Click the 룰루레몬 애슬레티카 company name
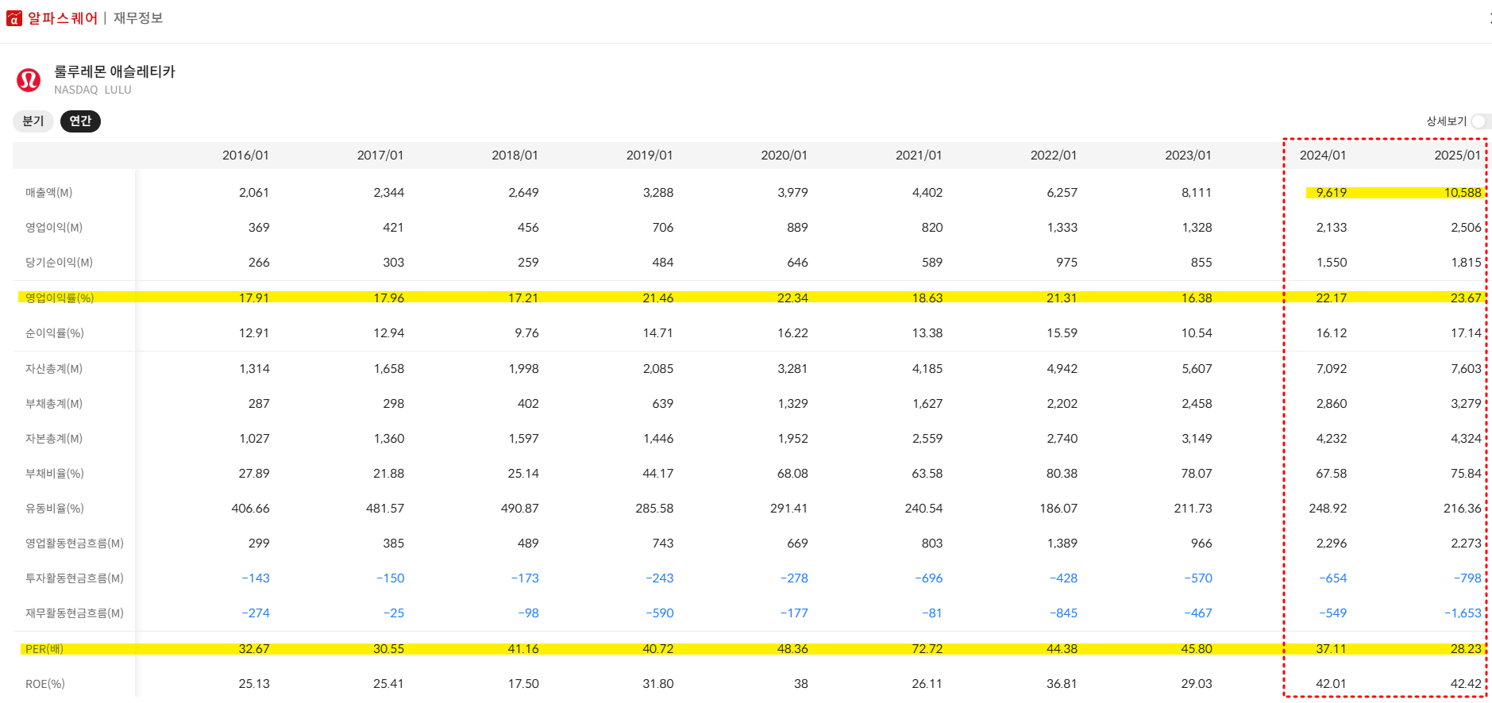This screenshot has height=703, width=1492. click(114, 71)
